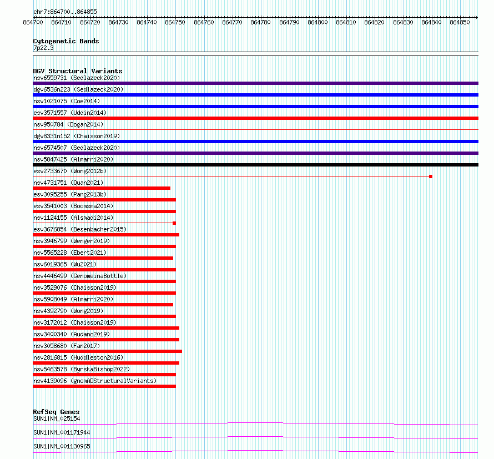This screenshot has height=459, width=494.
Task: Select nsv2816815 (Huddleston2016) label
Action: [78, 357]
